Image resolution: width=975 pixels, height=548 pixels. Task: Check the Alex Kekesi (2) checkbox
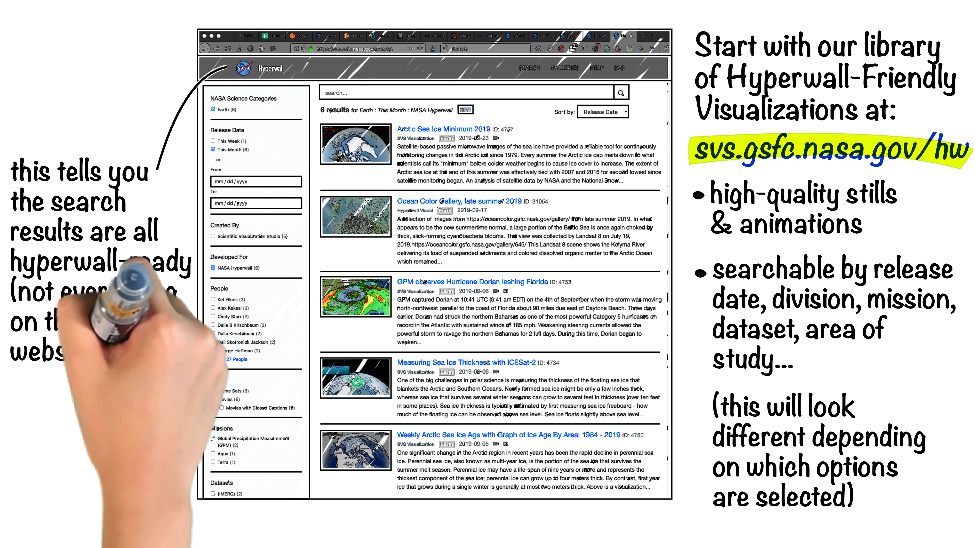point(213,308)
